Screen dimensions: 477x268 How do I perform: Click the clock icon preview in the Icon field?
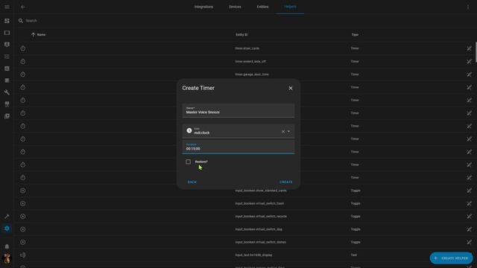[189, 130]
